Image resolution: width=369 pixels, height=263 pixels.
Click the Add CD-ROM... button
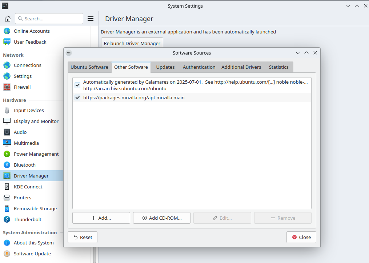point(162,218)
